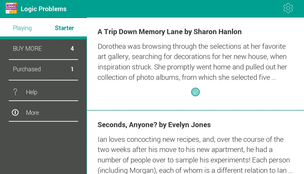Open A Trip Down Memory Lane puzzle title
The width and height of the screenshot is (304, 174).
click(170, 32)
